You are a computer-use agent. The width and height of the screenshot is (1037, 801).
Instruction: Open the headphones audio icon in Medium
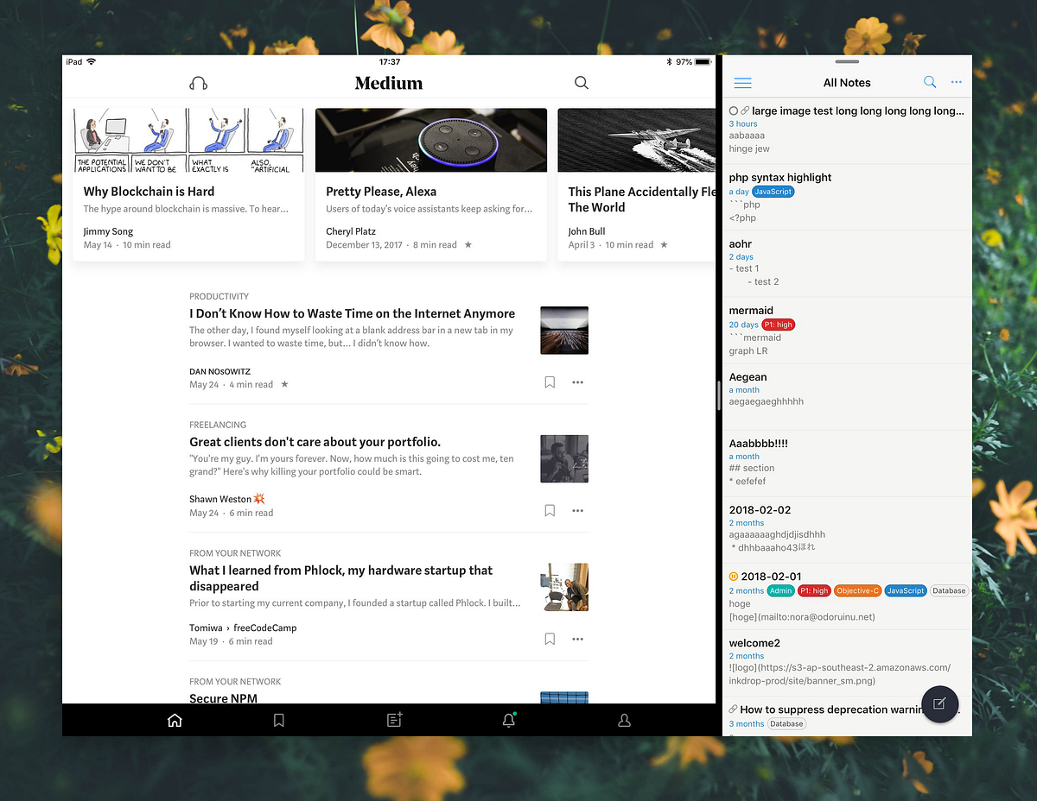[x=198, y=84]
